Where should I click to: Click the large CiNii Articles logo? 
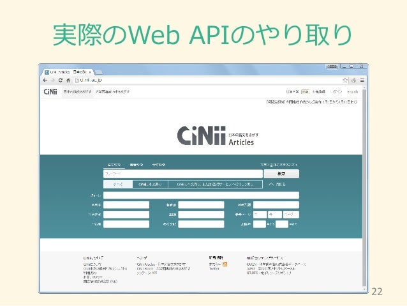[x=218, y=136]
